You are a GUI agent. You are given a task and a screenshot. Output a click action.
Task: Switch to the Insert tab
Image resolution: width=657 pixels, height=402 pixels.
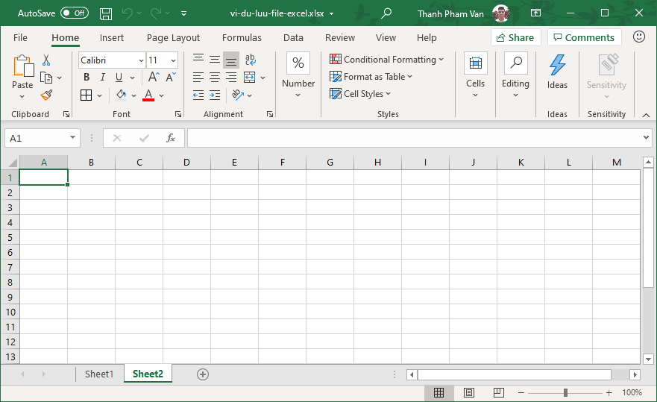[x=111, y=38]
